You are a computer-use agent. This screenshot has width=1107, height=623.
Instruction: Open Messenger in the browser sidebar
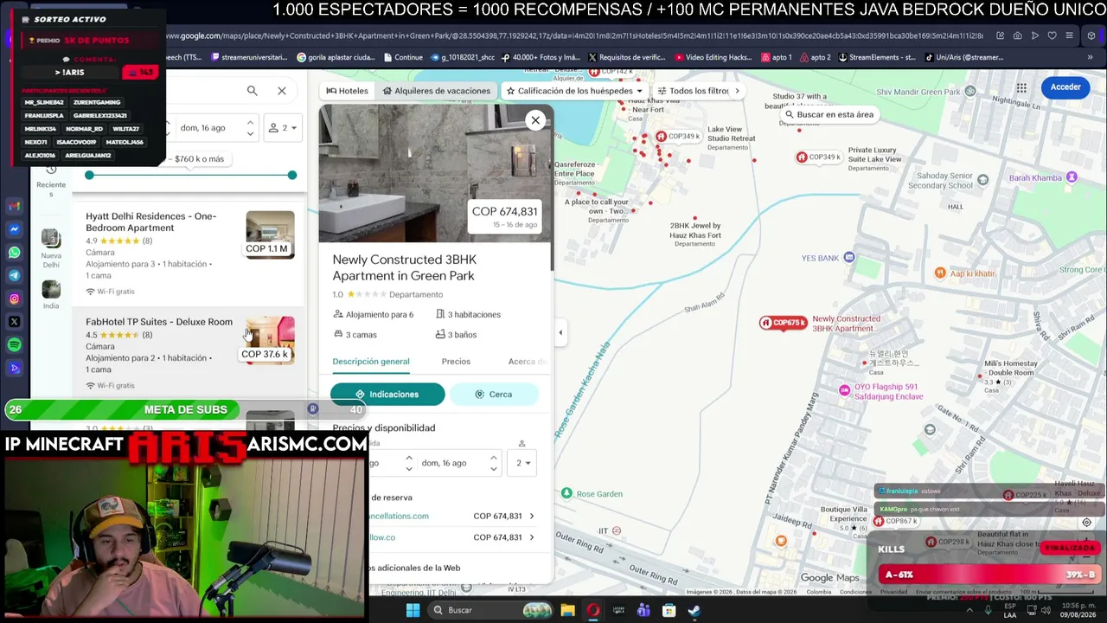[14, 229]
